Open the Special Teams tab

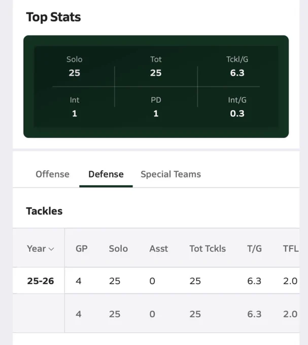click(170, 174)
